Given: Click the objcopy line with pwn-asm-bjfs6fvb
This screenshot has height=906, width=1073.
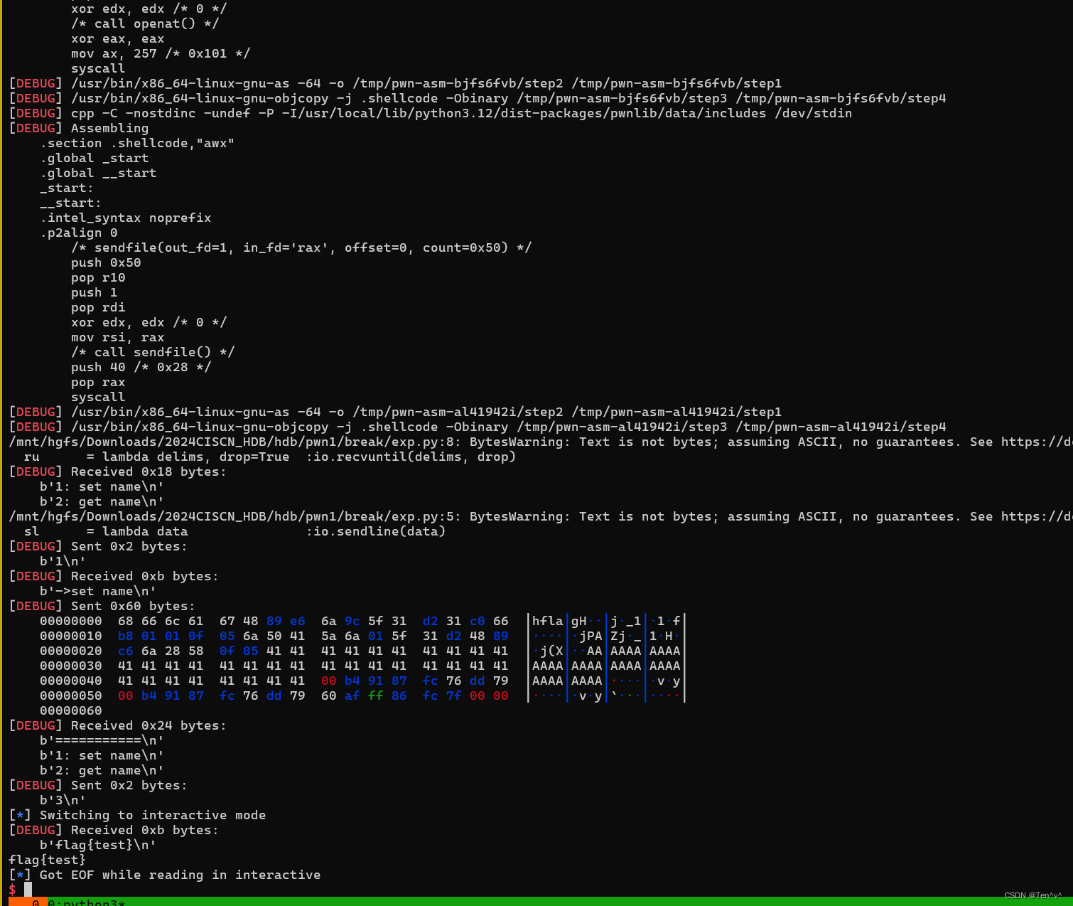Looking at the screenshot, I should point(478,98).
